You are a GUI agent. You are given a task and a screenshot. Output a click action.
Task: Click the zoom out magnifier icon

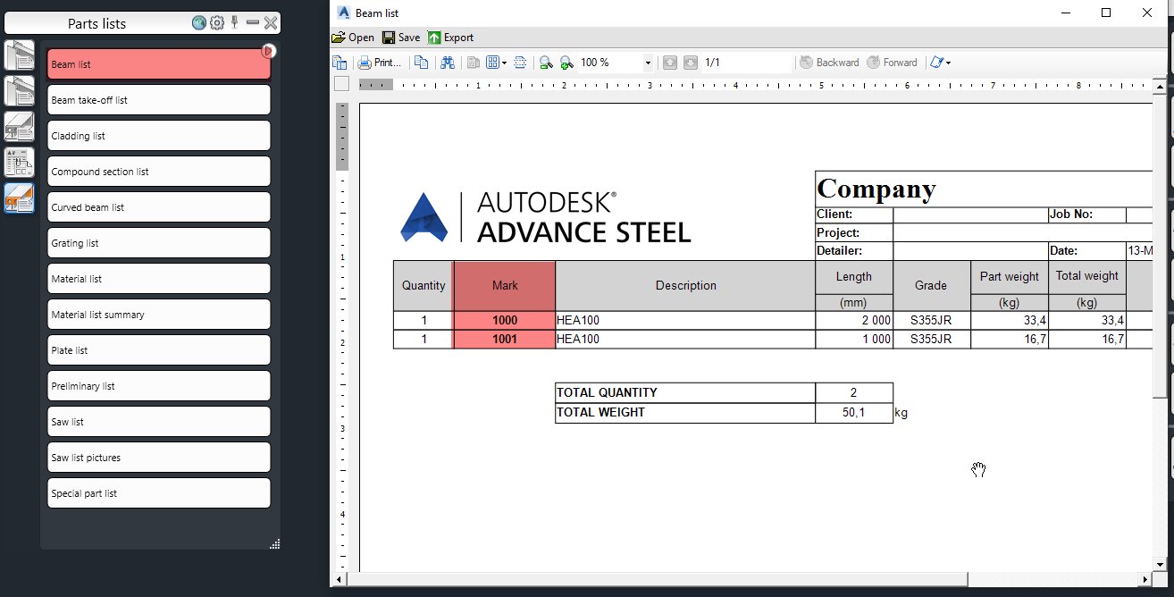click(x=545, y=62)
